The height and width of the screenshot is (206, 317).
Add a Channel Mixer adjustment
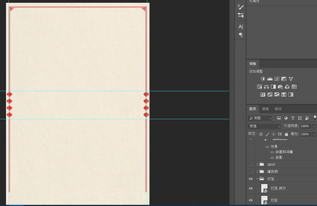(287, 87)
